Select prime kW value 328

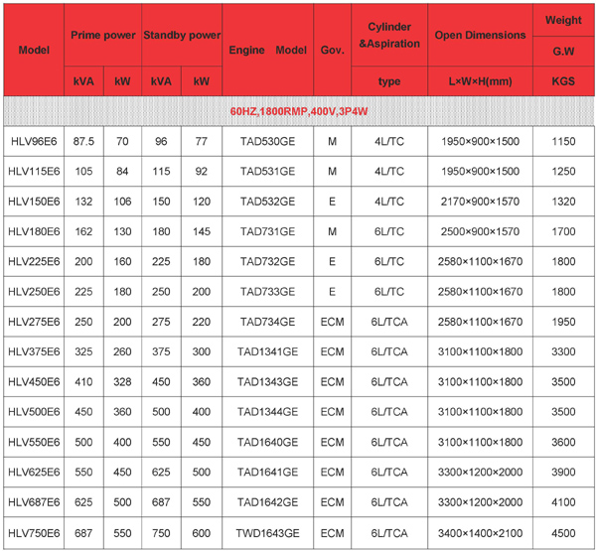tap(122, 381)
